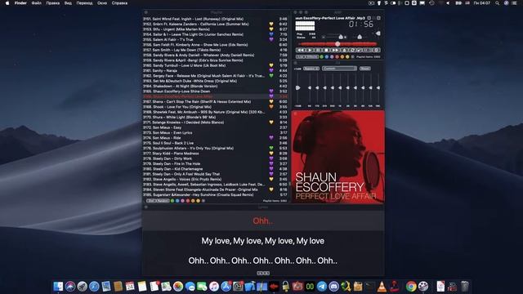Select track Stacy Kidd - Piano Madness

pos(215,154)
